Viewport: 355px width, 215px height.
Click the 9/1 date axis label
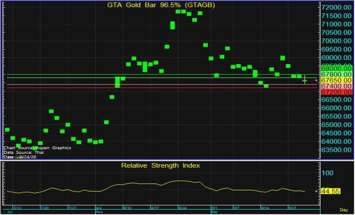[215, 208]
